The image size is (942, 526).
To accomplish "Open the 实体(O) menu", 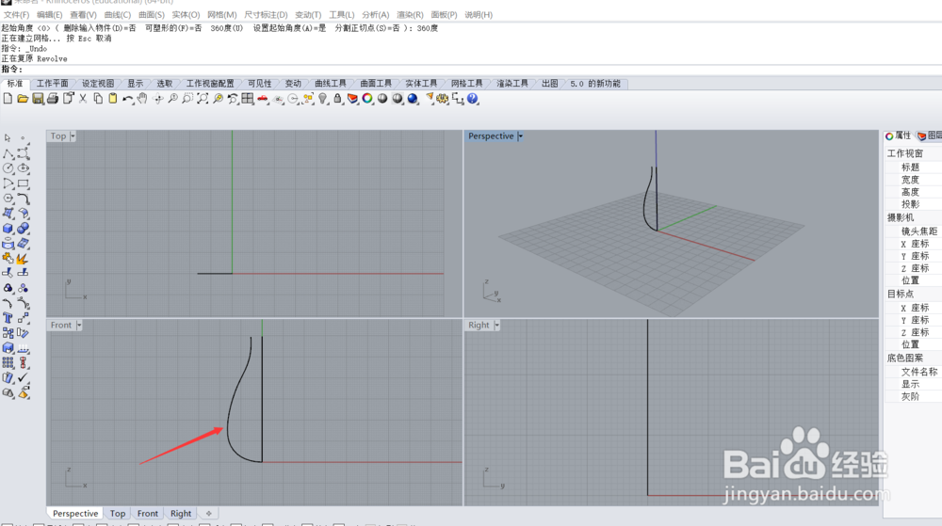I will point(186,14).
